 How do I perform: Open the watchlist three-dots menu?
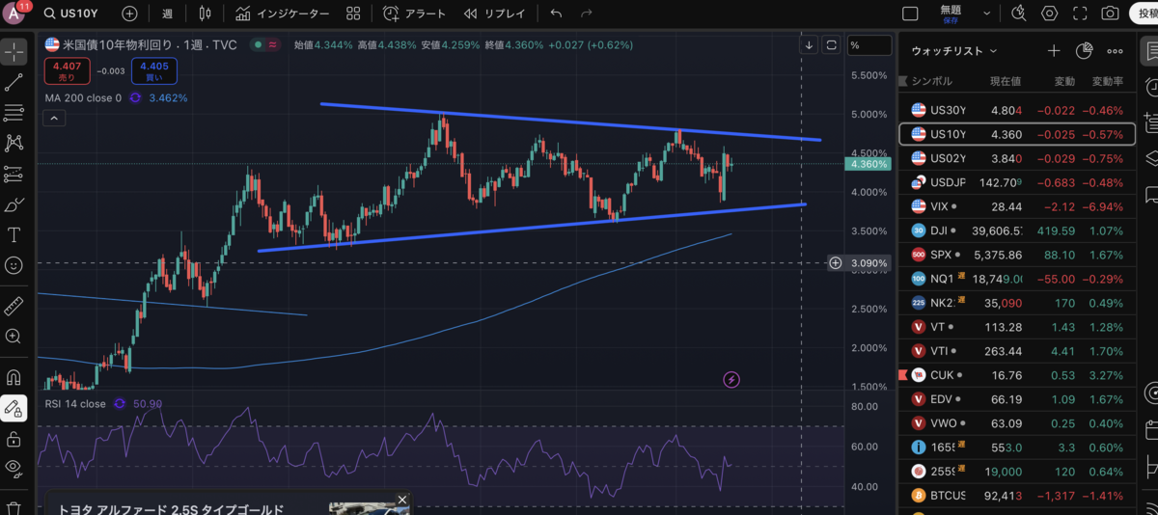click(1115, 51)
